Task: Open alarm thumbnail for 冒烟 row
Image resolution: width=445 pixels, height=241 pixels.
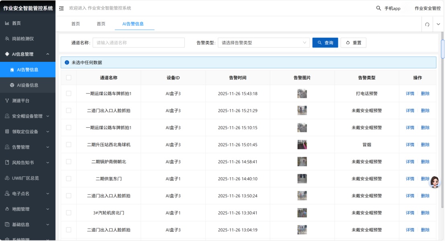Action: coord(302,145)
